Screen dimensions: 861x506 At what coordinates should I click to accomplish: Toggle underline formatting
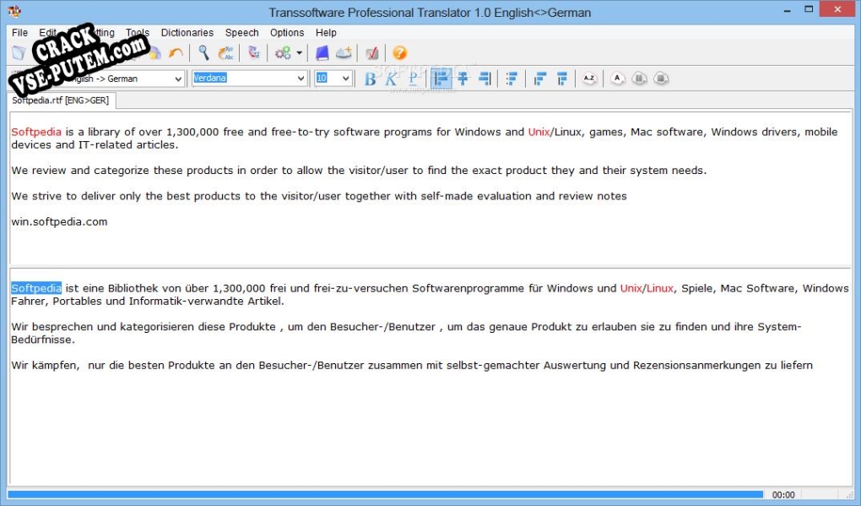pyautogui.click(x=412, y=78)
